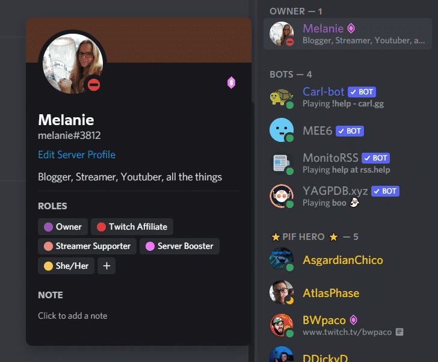Remove the Owner role via purple dot

(x=48, y=227)
